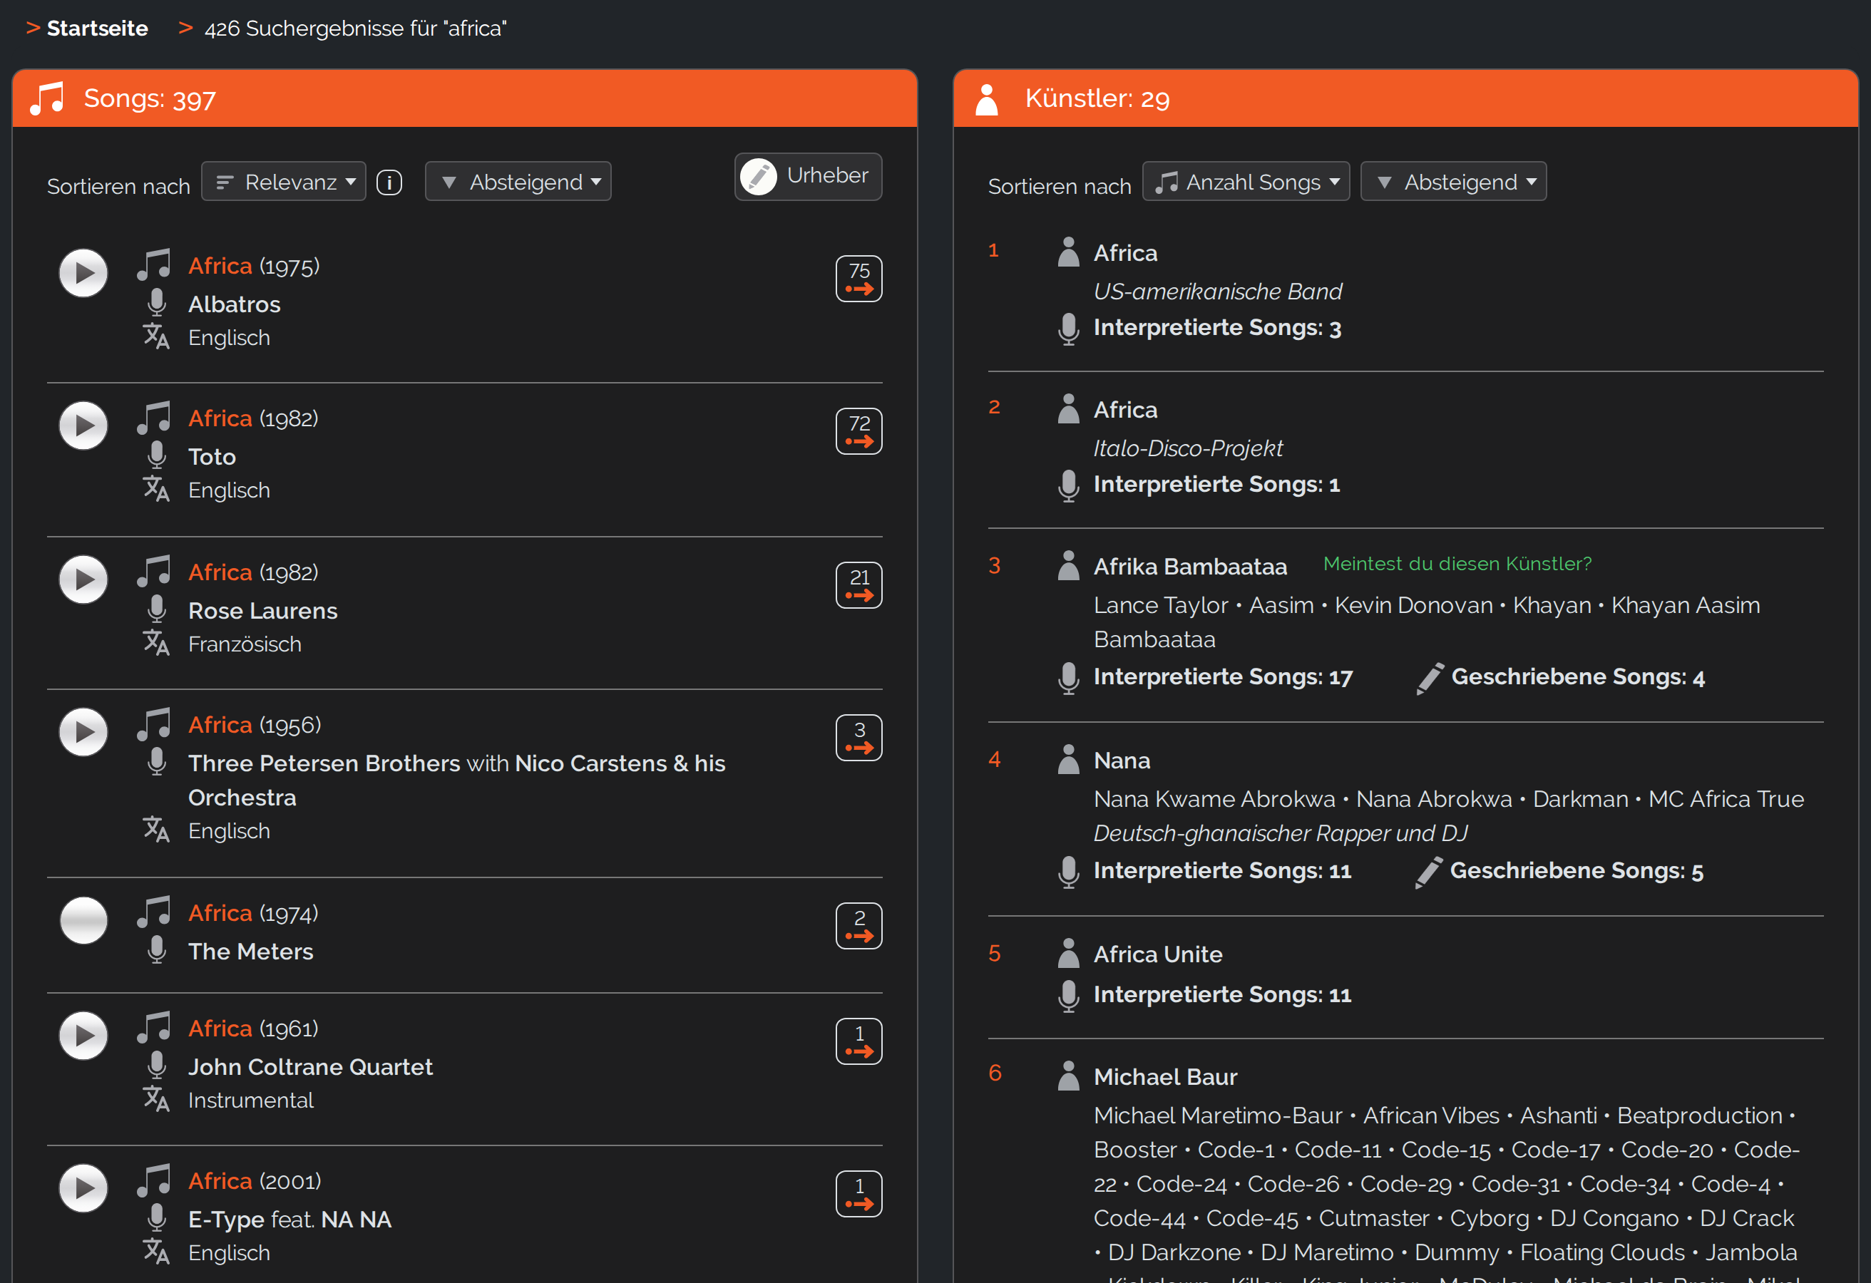Click the music note icon beside Africa (1975)
The image size is (1871, 1283).
(x=154, y=264)
